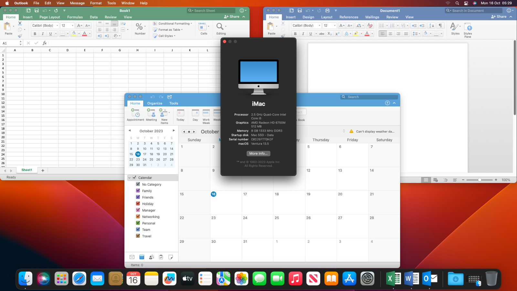The width and height of the screenshot is (517, 291).
Task: Select Sheet1 tab in Excel
Action: click(x=27, y=170)
